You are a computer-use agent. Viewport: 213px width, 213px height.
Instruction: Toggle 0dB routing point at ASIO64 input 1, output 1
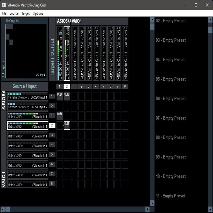[60, 96]
